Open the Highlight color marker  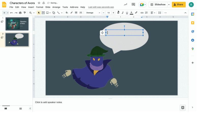pos(136,13)
